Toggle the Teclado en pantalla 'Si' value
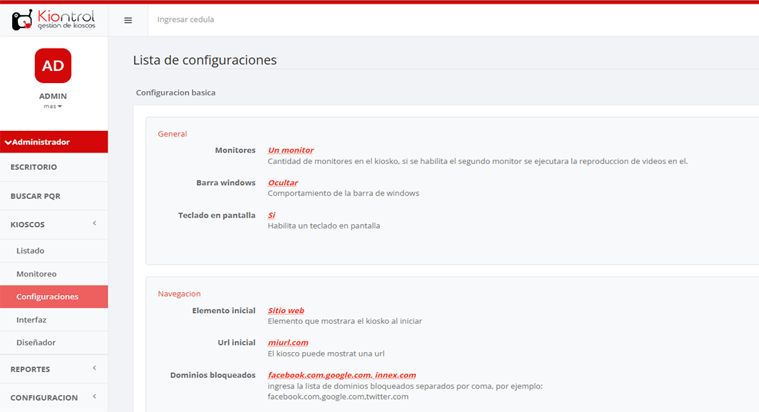This screenshot has height=412, width=759. pyautogui.click(x=271, y=215)
